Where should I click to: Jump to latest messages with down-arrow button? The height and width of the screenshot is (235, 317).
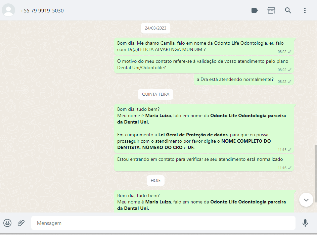click(x=306, y=200)
